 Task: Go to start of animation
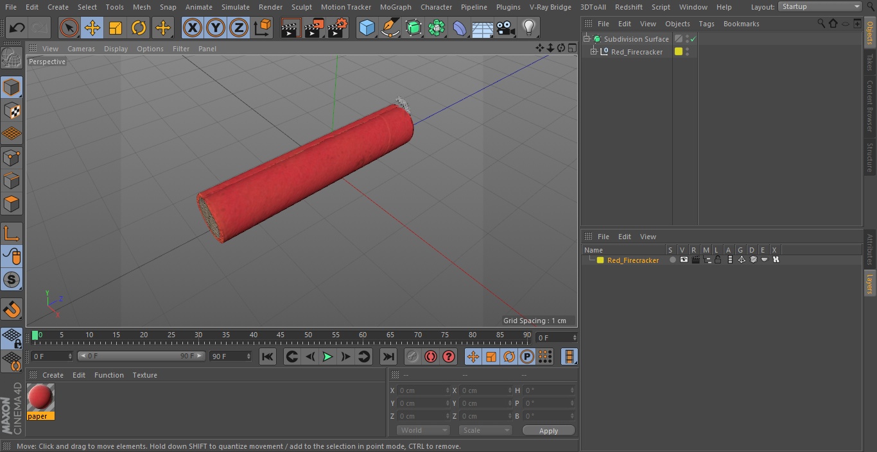pyautogui.click(x=268, y=356)
